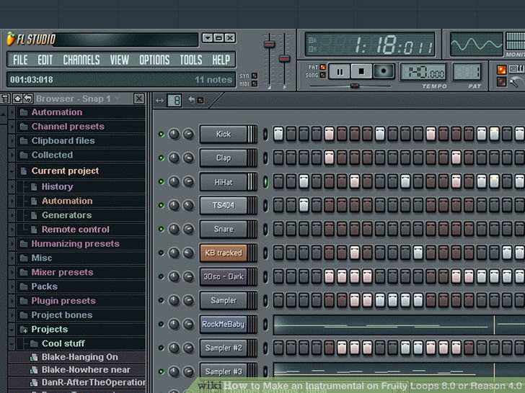The height and width of the screenshot is (393, 525).
Task: Collapse the Cool stuff subfolder
Action: coord(12,343)
